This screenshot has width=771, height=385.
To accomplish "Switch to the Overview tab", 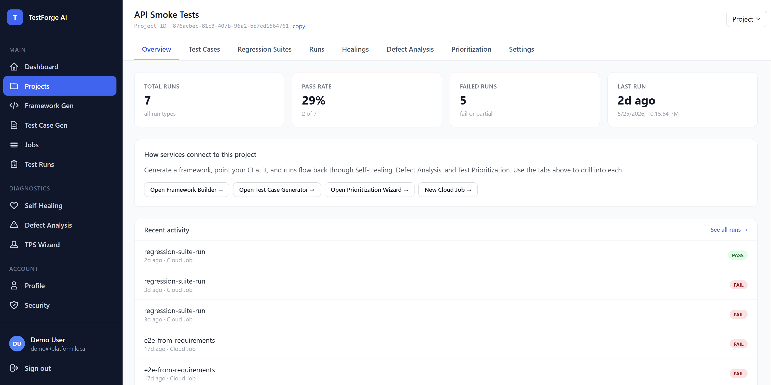I will click(x=156, y=49).
